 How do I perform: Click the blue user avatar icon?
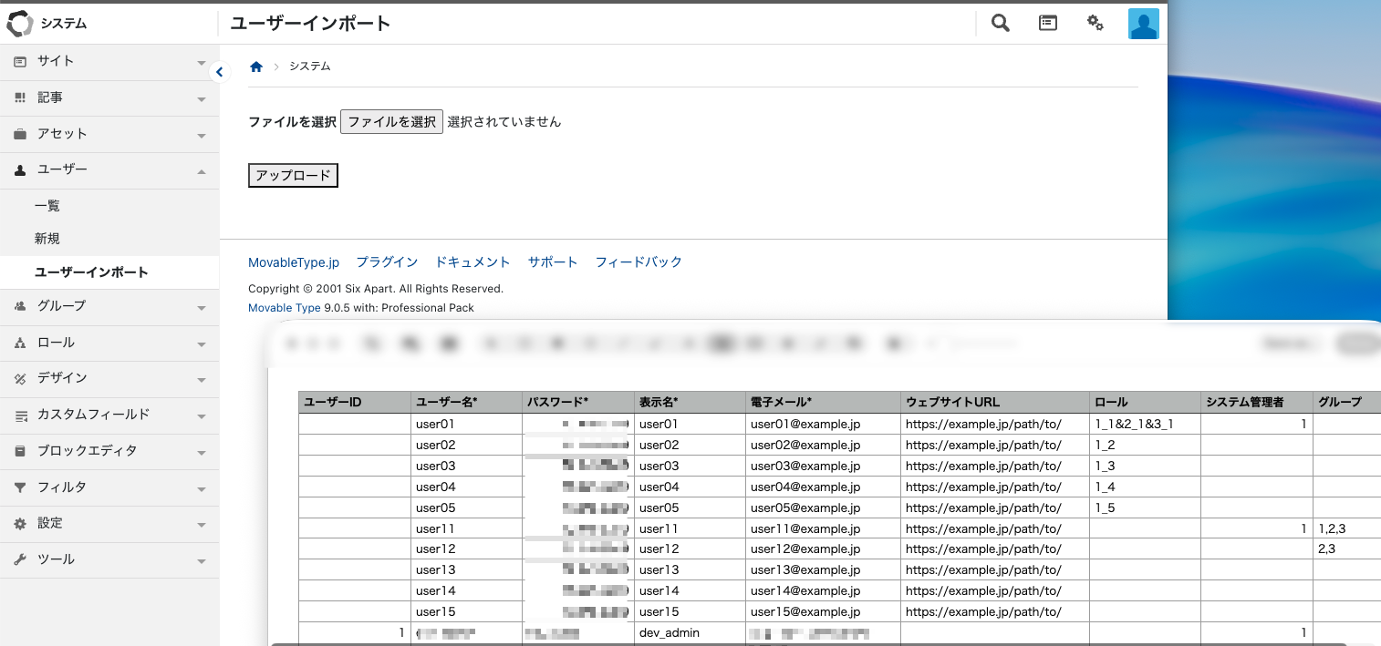click(x=1143, y=23)
